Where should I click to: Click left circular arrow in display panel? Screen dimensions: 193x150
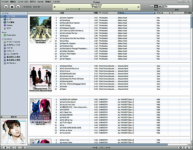[x=55, y=7]
